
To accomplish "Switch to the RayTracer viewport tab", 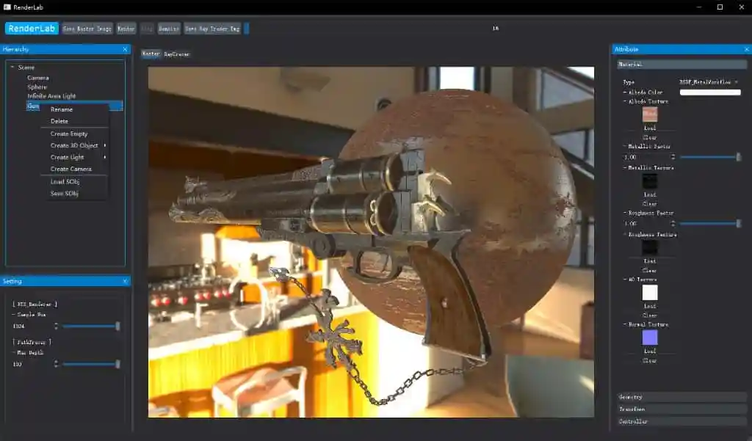I will (177, 54).
